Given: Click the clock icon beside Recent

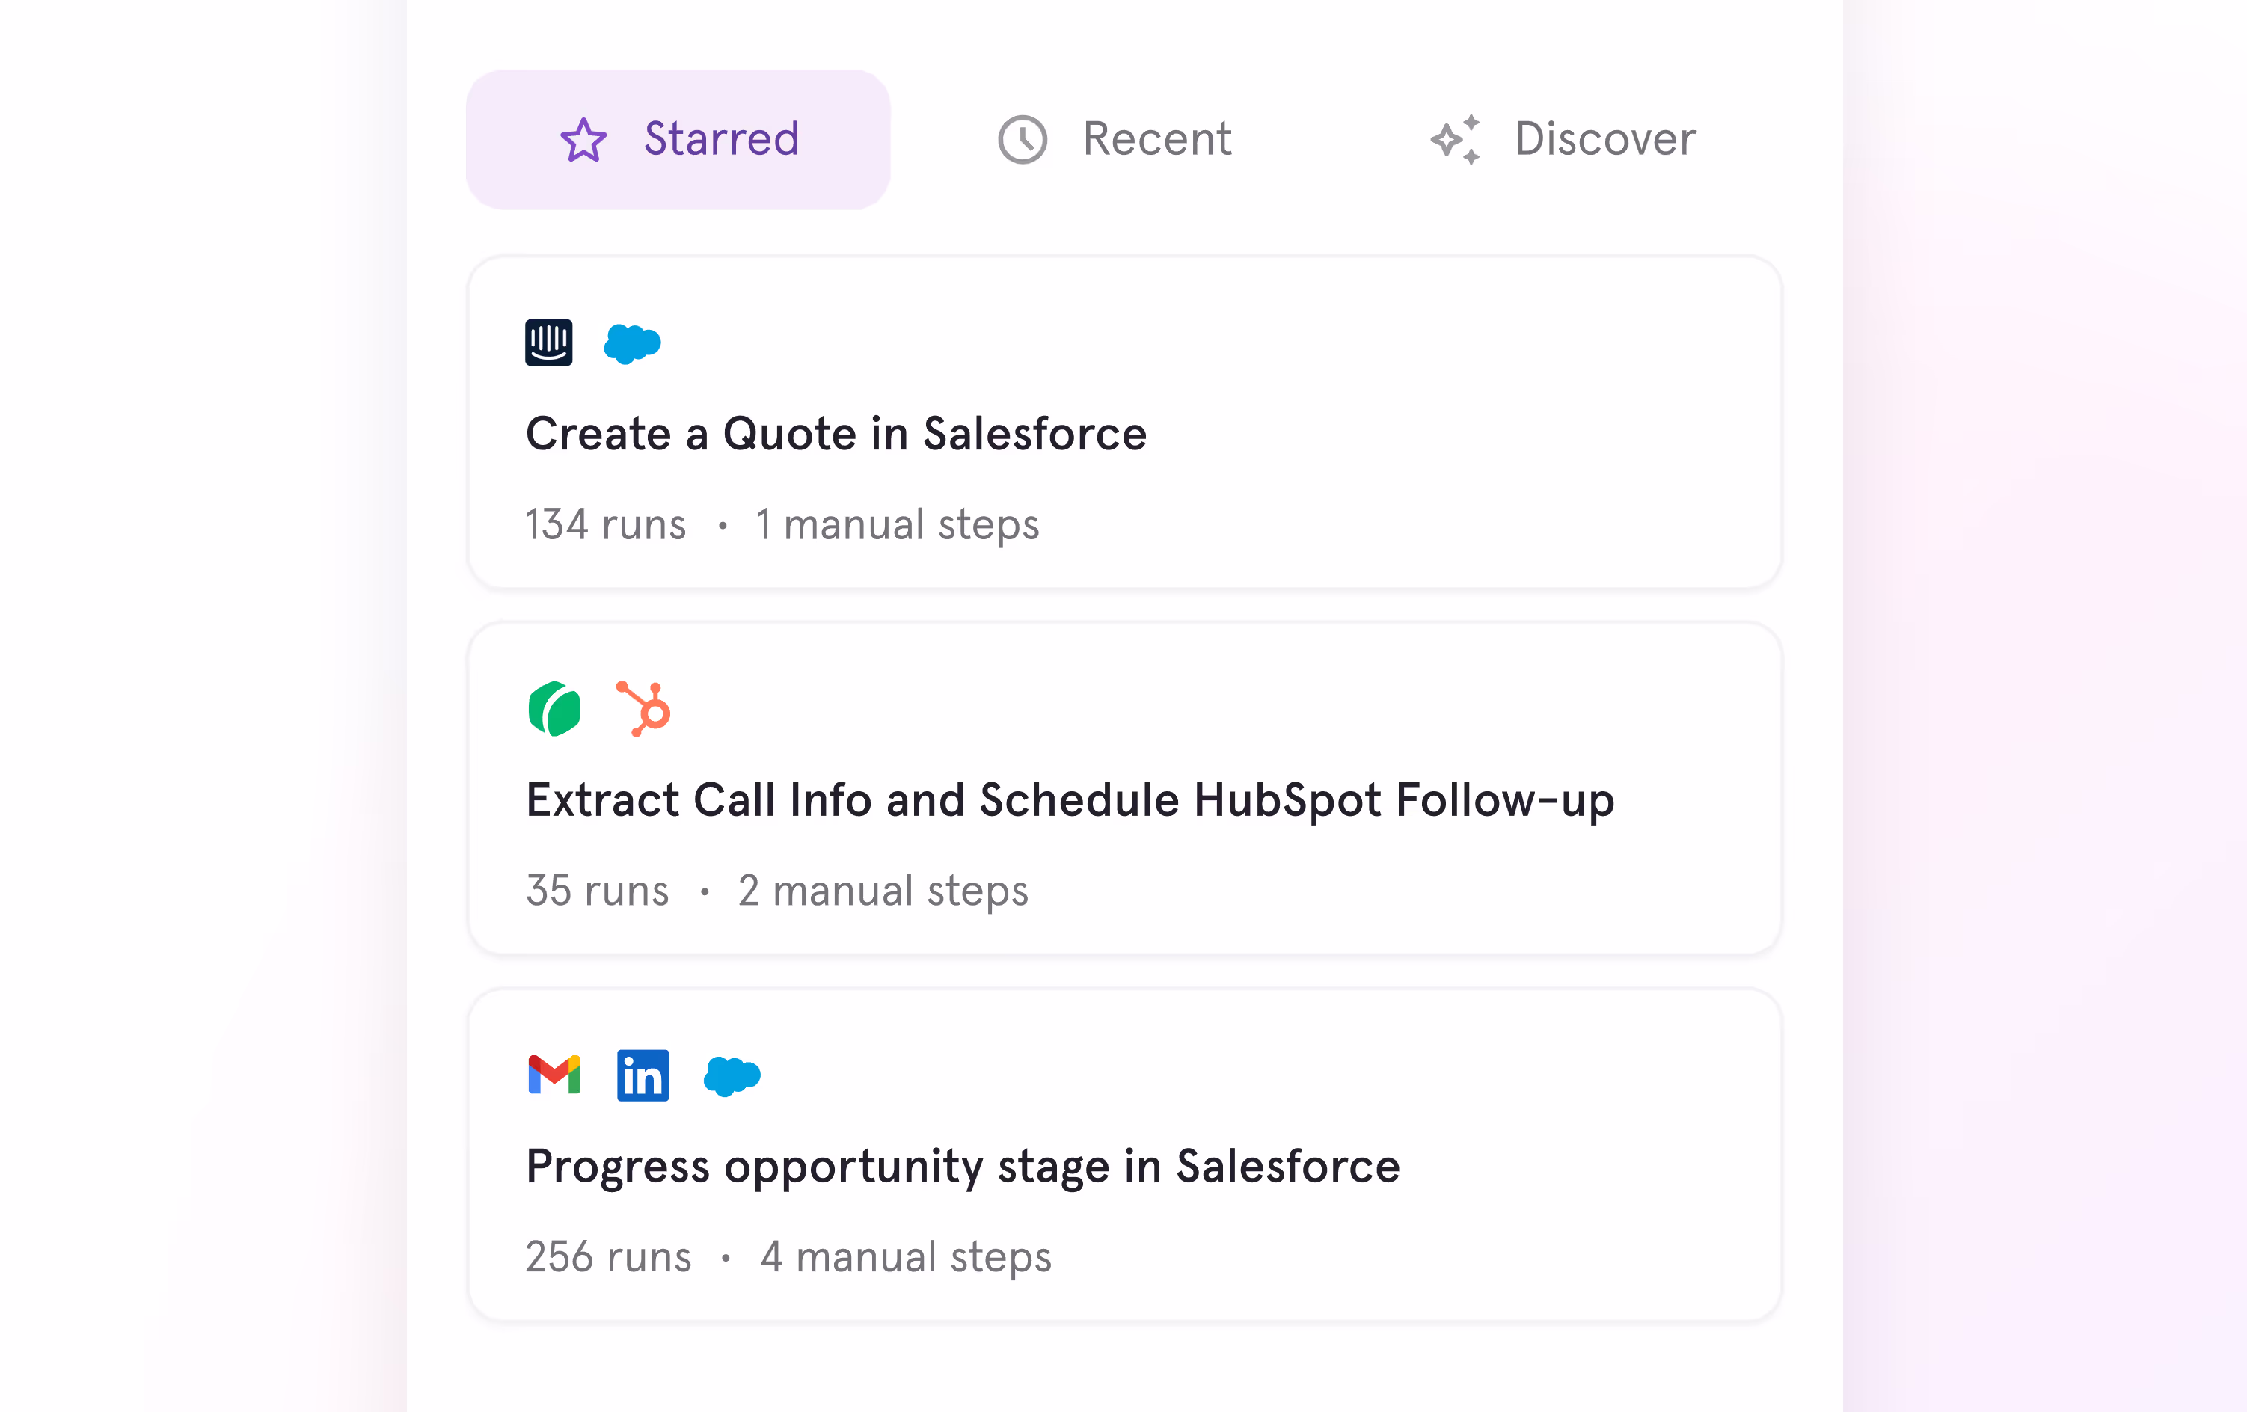Looking at the screenshot, I should (1023, 140).
